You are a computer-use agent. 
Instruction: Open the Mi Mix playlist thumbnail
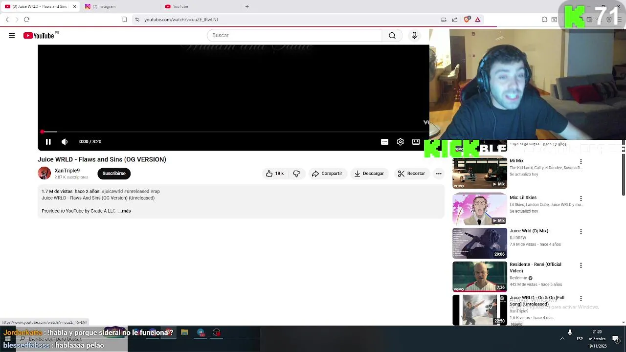tap(480, 174)
